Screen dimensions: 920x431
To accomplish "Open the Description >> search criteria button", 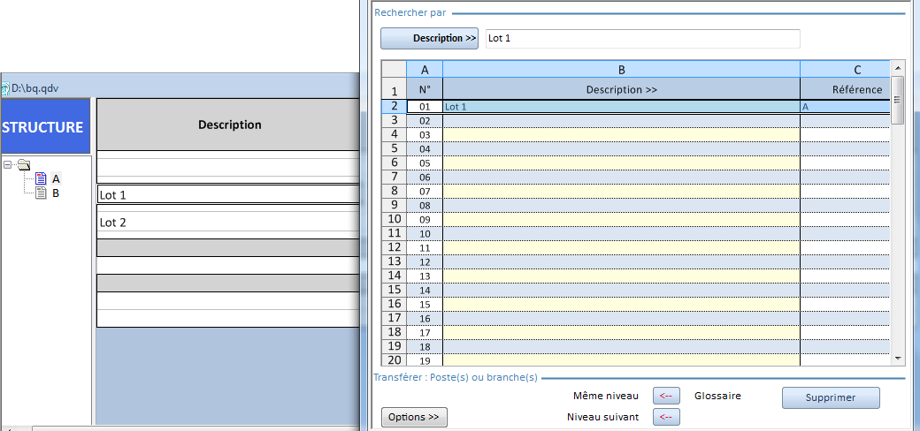I will (429, 38).
